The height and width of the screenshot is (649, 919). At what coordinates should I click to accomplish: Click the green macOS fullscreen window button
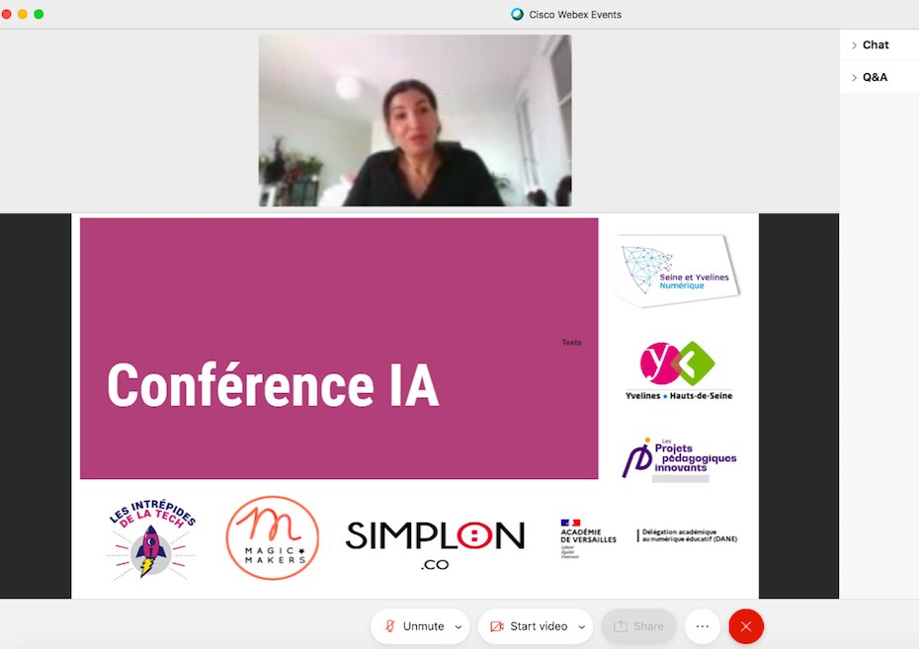point(39,14)
